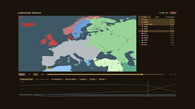Image resolution: width=195 pixels, height=109 pixels.
Task: Select the middle replay speed option
Action: point(36,74)
